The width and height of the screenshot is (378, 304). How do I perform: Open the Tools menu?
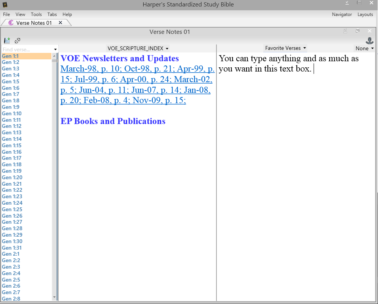coord(36,14)
